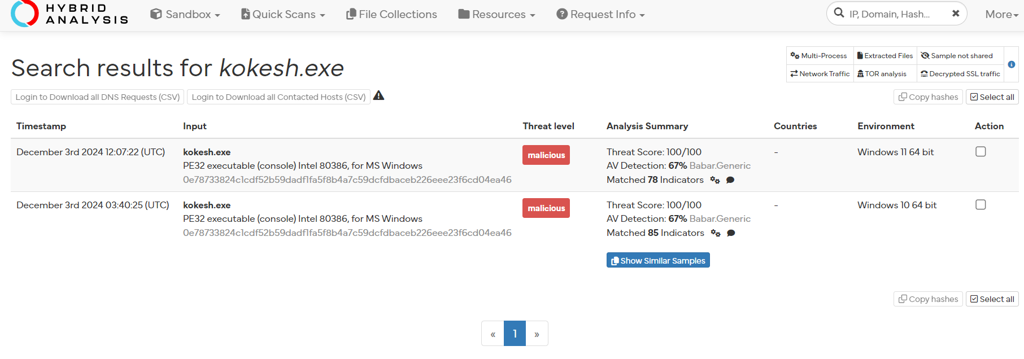Click the warning triangle icon

378,96
